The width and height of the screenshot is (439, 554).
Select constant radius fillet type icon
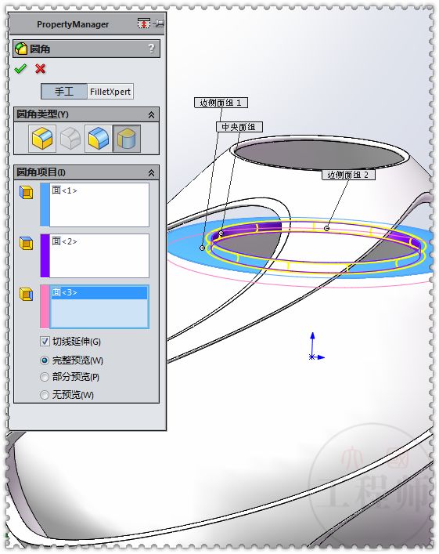[x=42, y=139]
